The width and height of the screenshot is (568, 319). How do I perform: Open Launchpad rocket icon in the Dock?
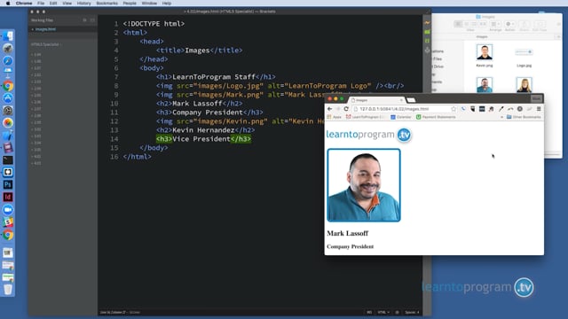pos(8,49)
